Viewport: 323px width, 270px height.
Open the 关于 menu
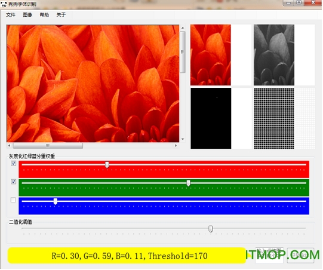coord(61,15)
